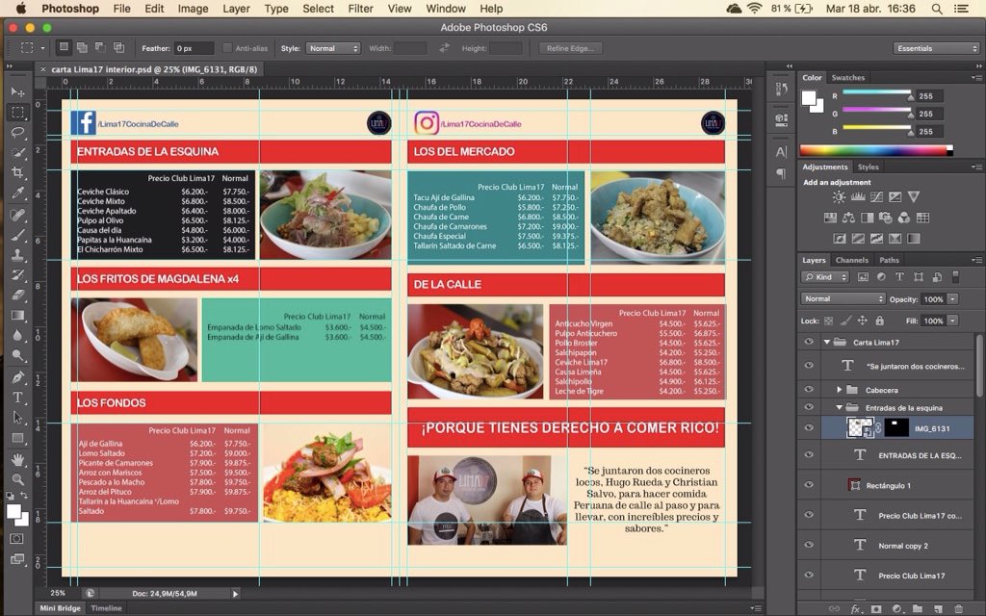The height and width of the screenshot is (616, 986).
Task: Select the Lasso tool
Action: pyautogui.click(x=17, y=133)
